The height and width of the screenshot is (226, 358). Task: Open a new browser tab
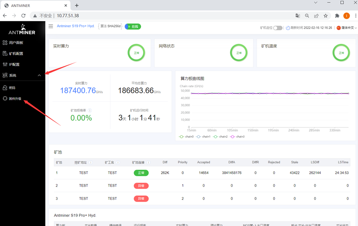pos(77,5)
